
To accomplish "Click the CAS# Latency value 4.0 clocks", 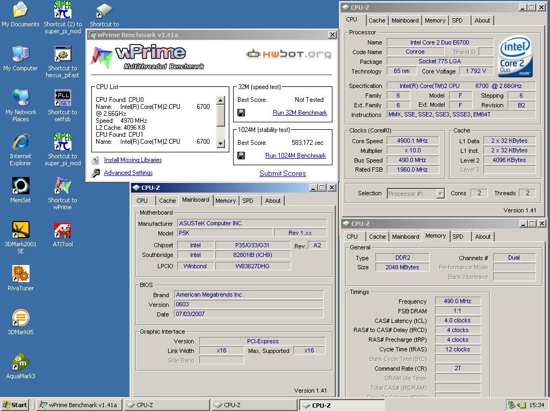I will [x=458, y=321].
